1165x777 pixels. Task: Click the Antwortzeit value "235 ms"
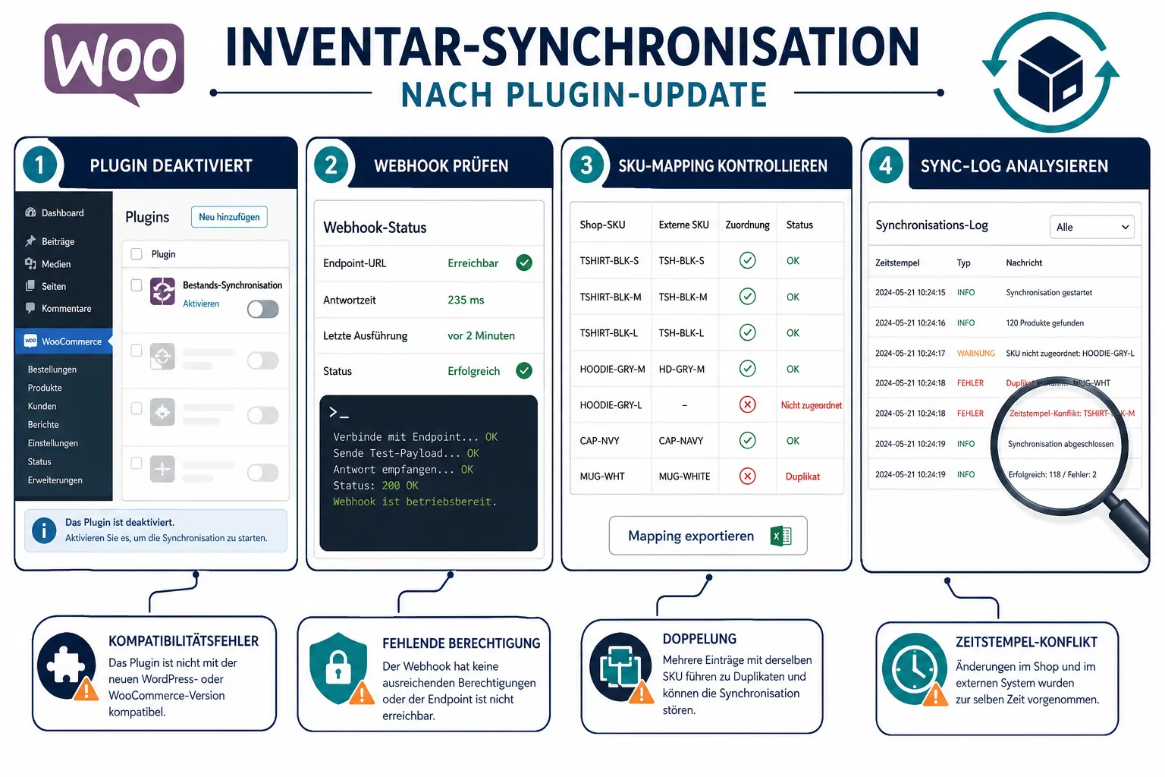click(466, 300)
